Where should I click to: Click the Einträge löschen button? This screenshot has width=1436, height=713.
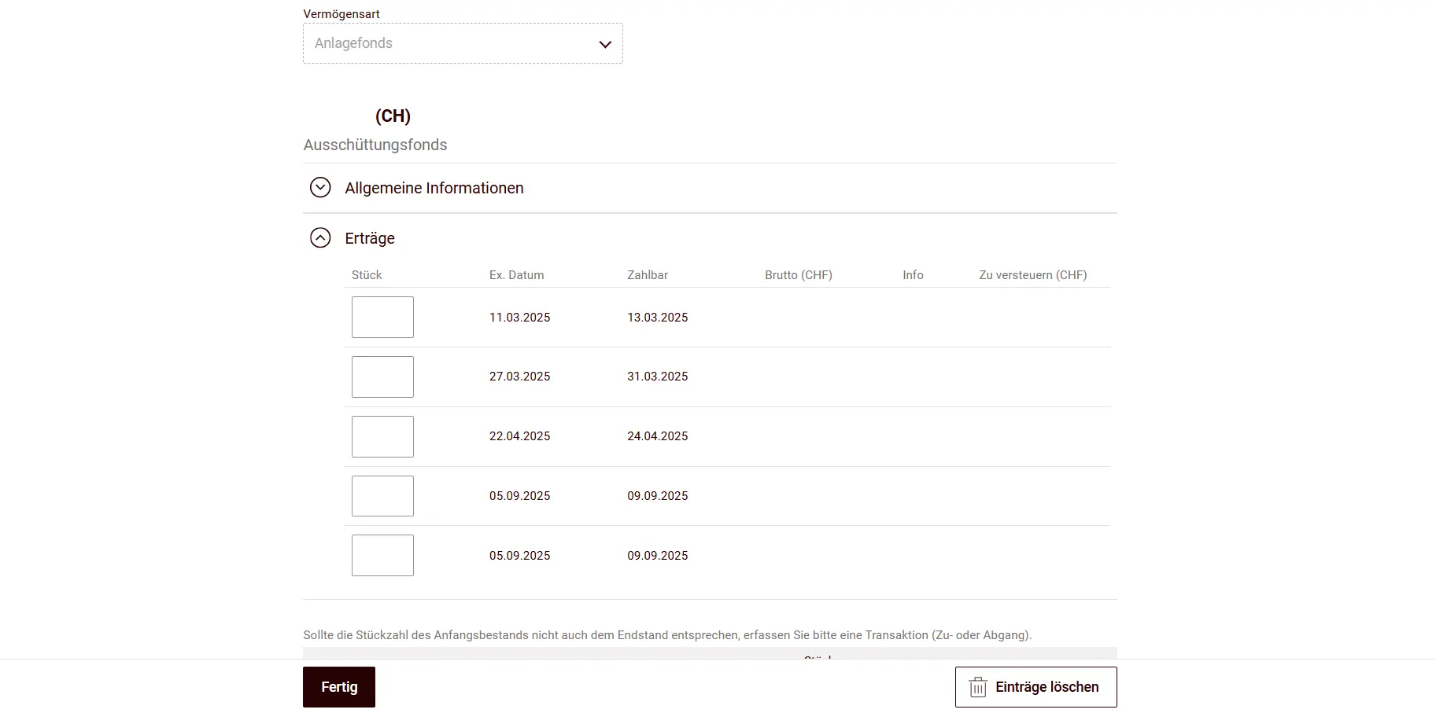pos(1035,686)
